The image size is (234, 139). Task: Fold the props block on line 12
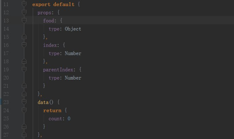coord(24,13)
